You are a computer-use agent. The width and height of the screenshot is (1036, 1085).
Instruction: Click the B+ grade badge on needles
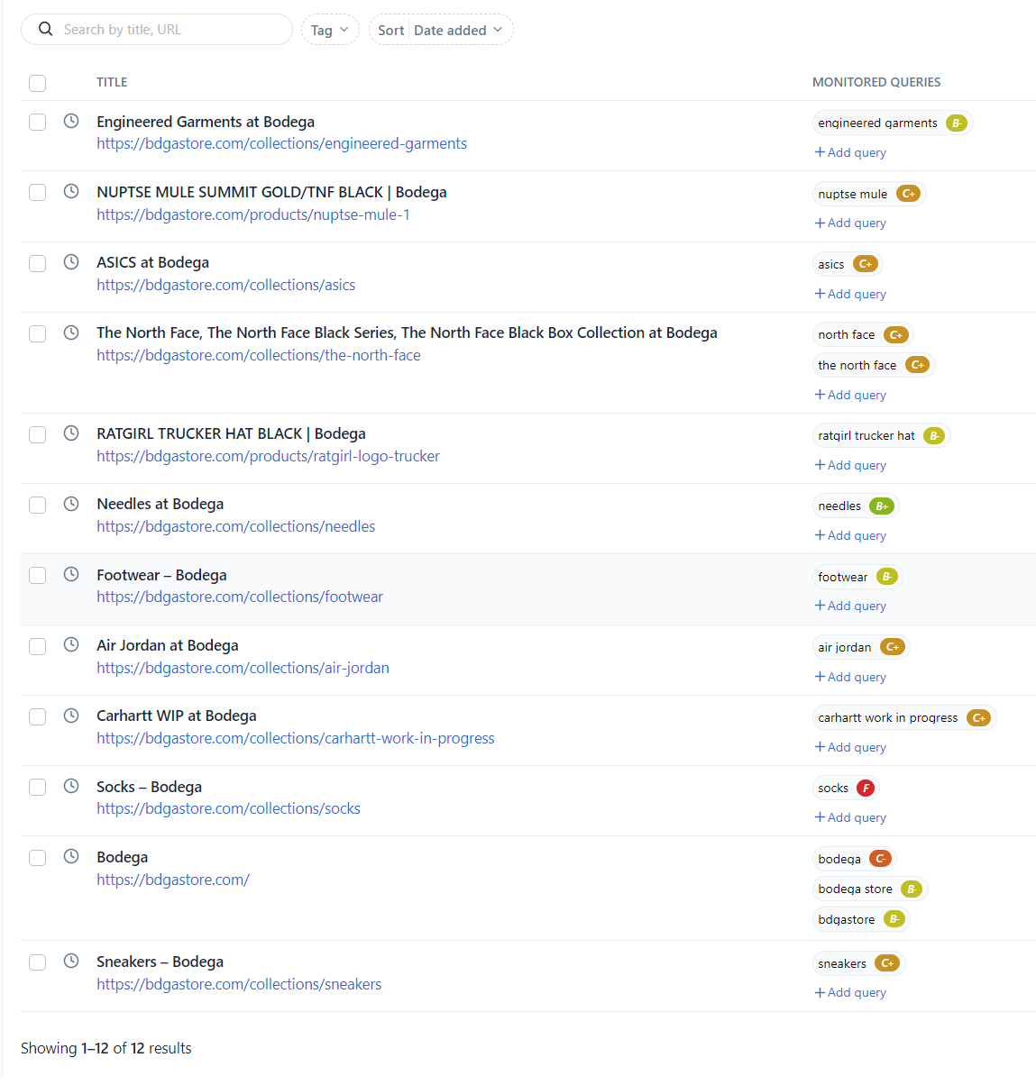pyautogui.click(x=882, y=506)
